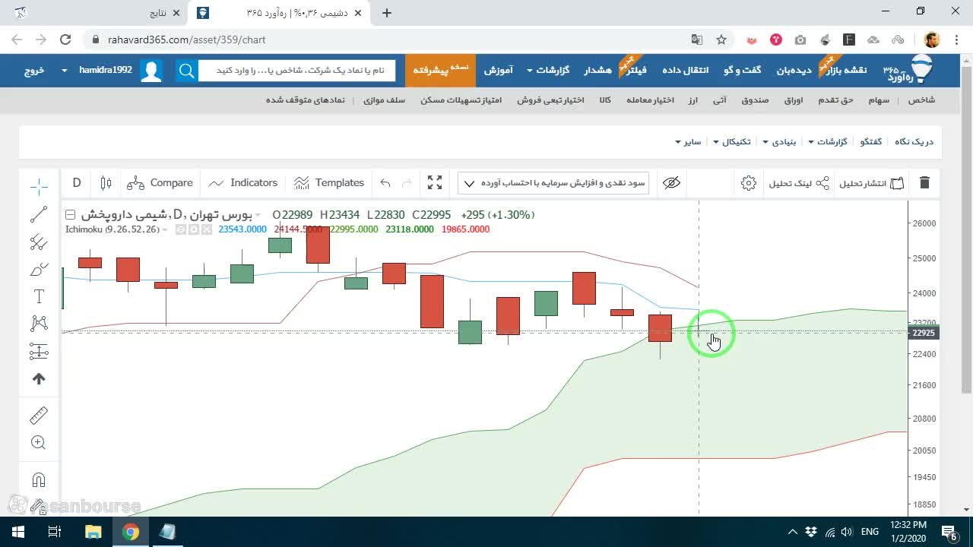Screen dimensions: 973x547
Task: Open the هشدار alerts page
Action: point(597,70)
